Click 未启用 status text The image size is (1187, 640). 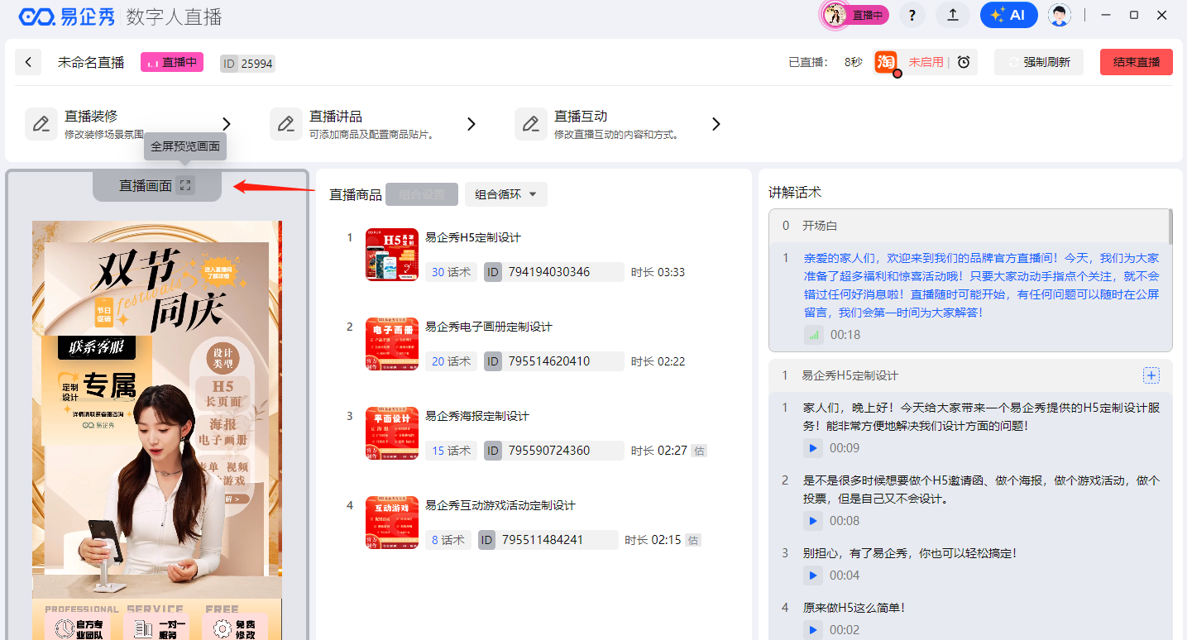[x=926, y=62]
